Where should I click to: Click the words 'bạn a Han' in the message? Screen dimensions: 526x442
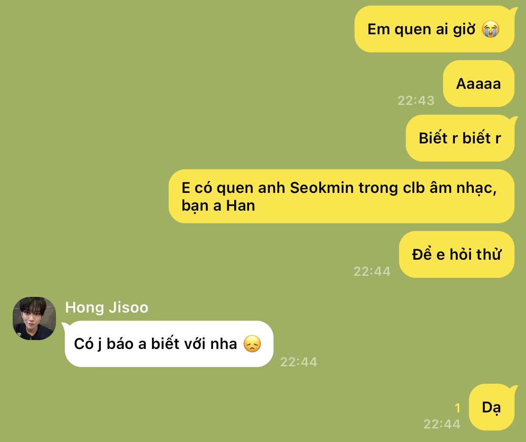click(218, 206)
